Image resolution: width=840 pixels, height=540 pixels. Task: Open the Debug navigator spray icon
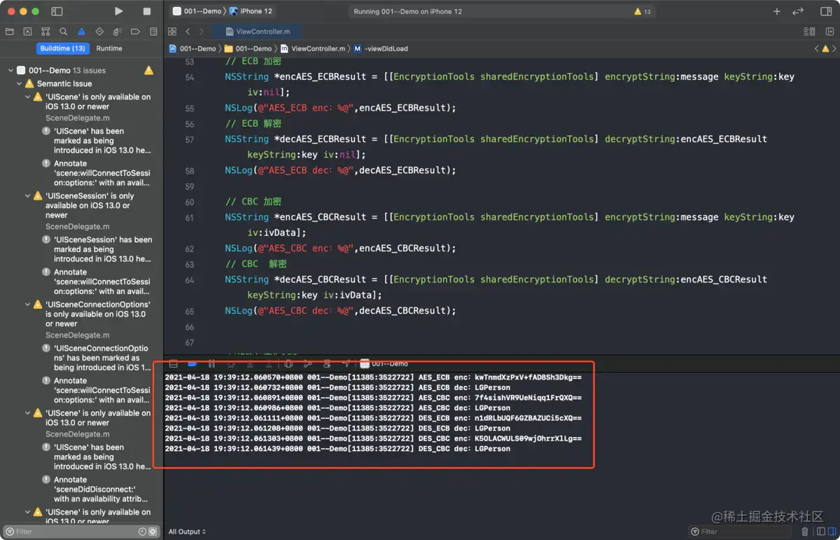[x=118, y=32]
